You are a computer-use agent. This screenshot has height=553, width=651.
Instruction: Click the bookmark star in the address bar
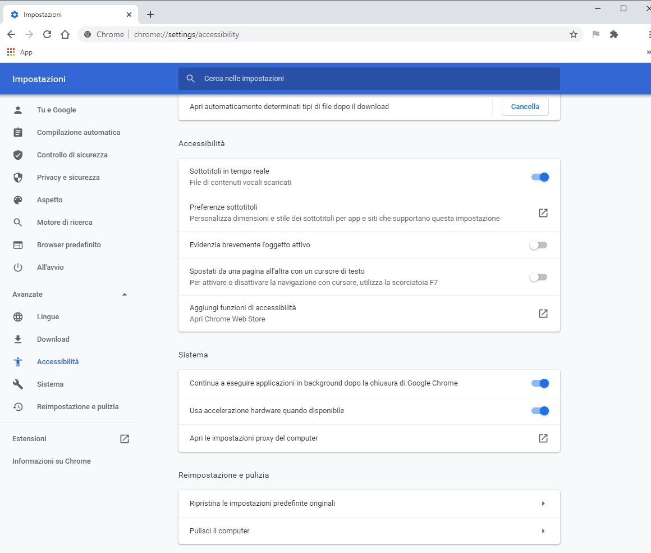(573, 34)
